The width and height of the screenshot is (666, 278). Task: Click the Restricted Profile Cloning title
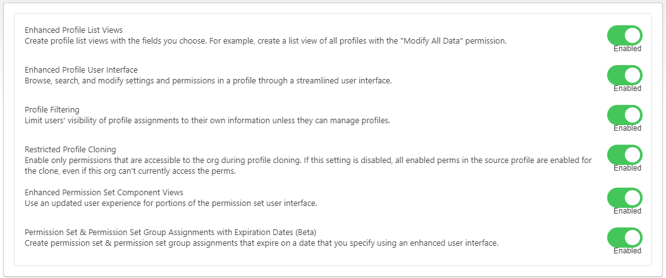pyautogui.click(x=70, y=150)
